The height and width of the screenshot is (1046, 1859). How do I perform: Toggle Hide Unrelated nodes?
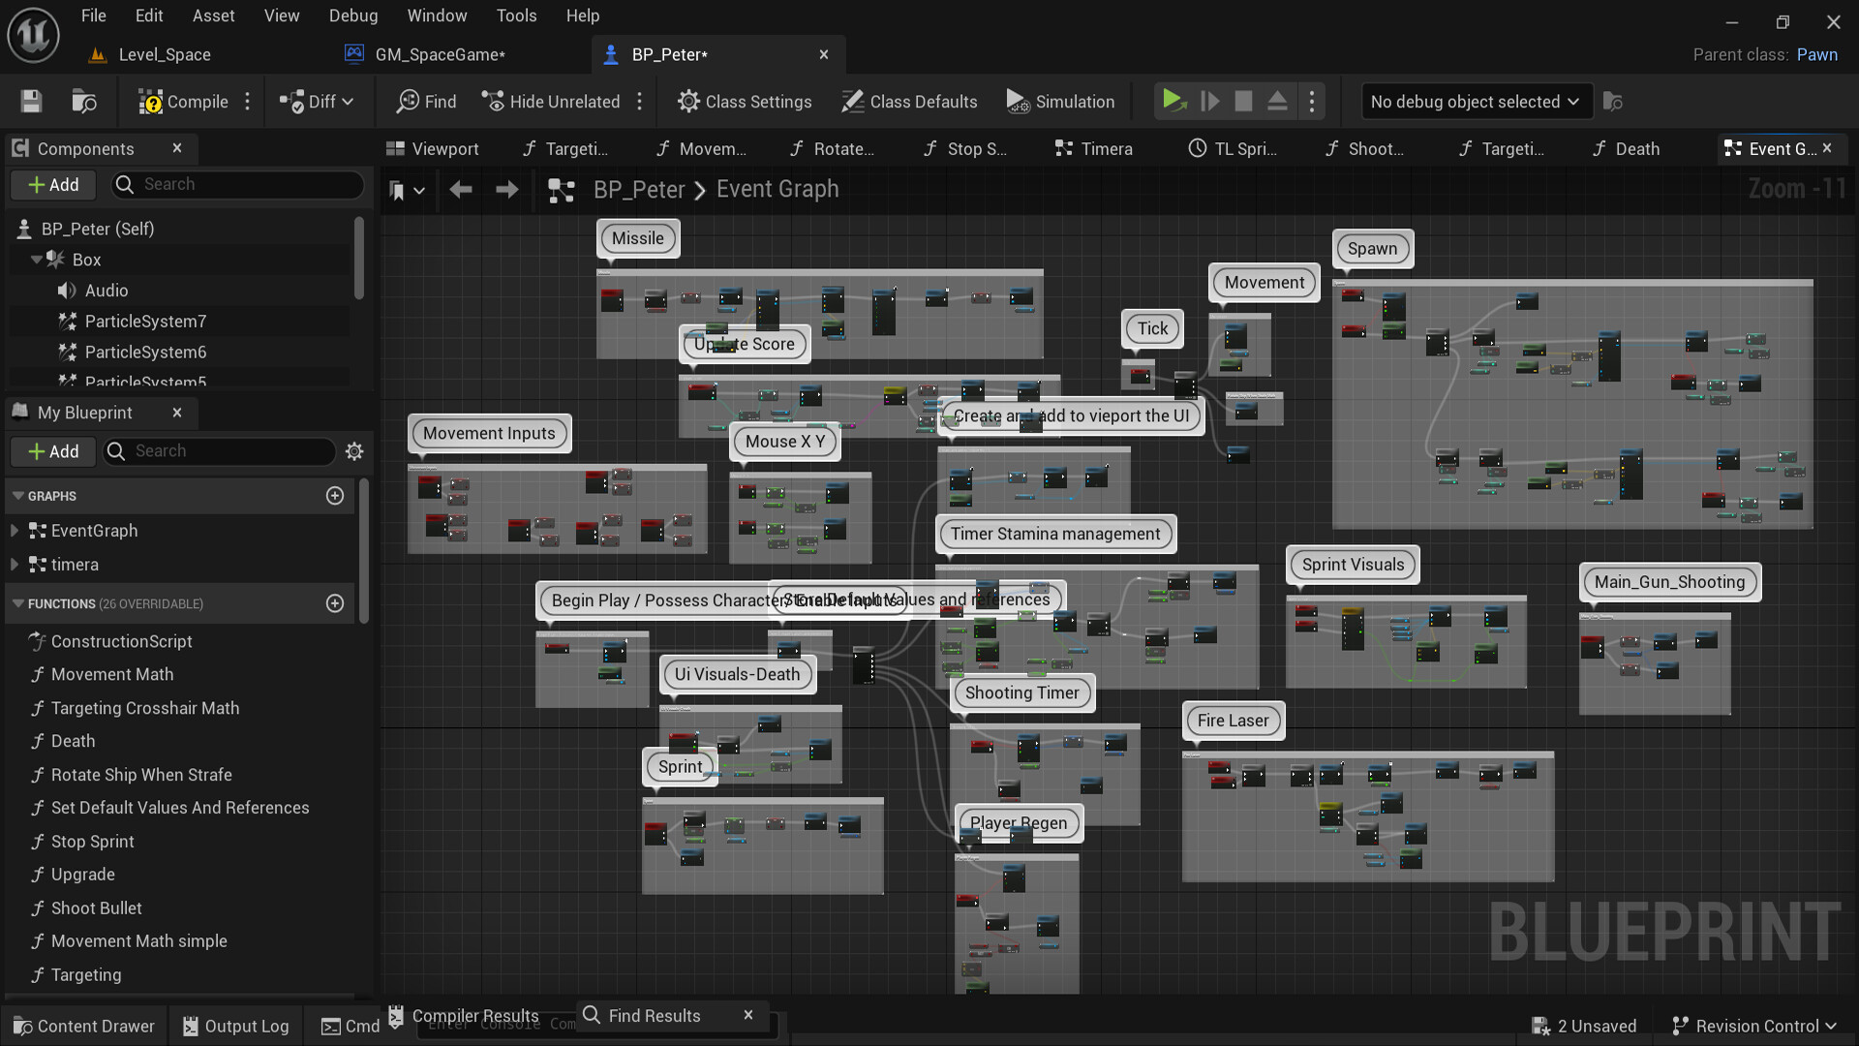(551, 101)
